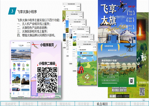Click the 贴心服务 label on right poster

click(x=113, y=96)
